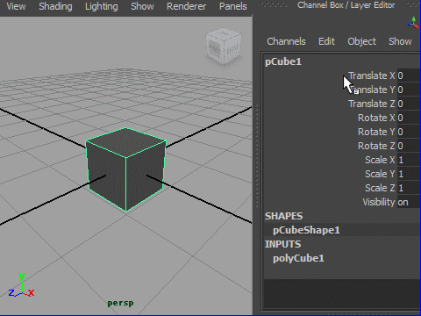Open the View menu
Image resolution: width=421 pixels, height=316 pixels.
click(16, 6)
